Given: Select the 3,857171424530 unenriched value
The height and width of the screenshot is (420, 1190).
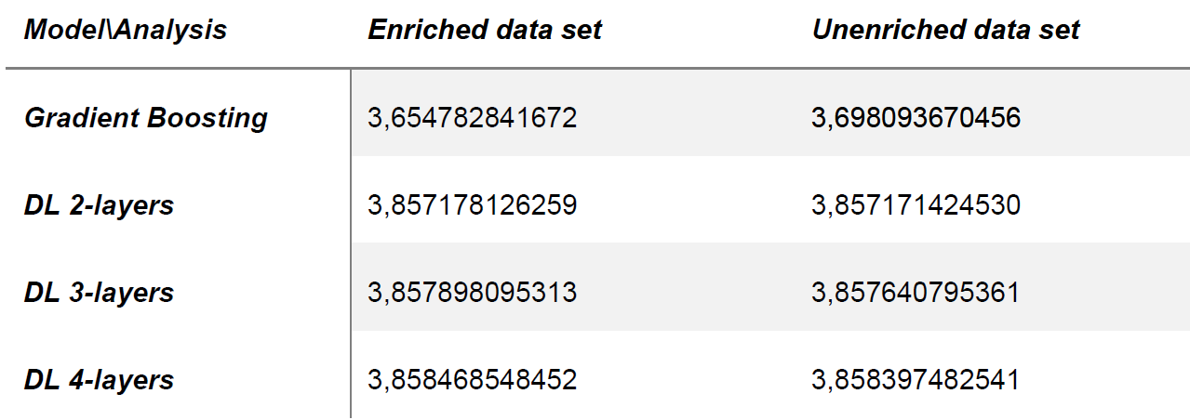Looking at the screenshot, I should tap(916, 205).
